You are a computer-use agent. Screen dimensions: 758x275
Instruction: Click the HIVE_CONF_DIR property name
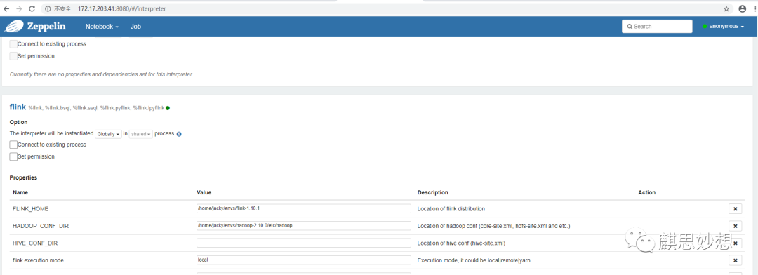pyautogui.click(x=35, y=243)
